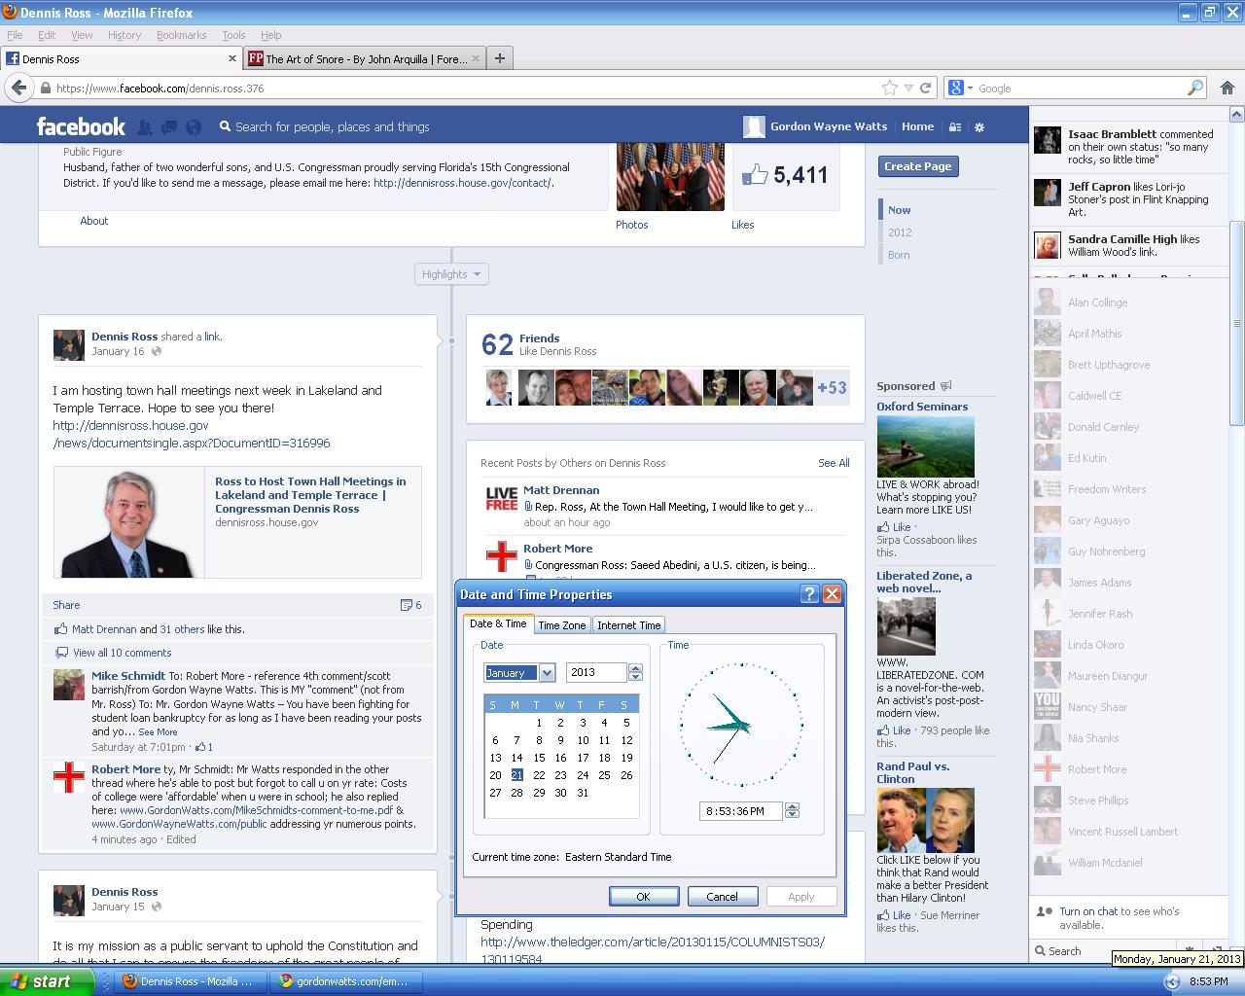
Task: Click Cancel in Date and Time Properties
Action: (x=722, y=897)
